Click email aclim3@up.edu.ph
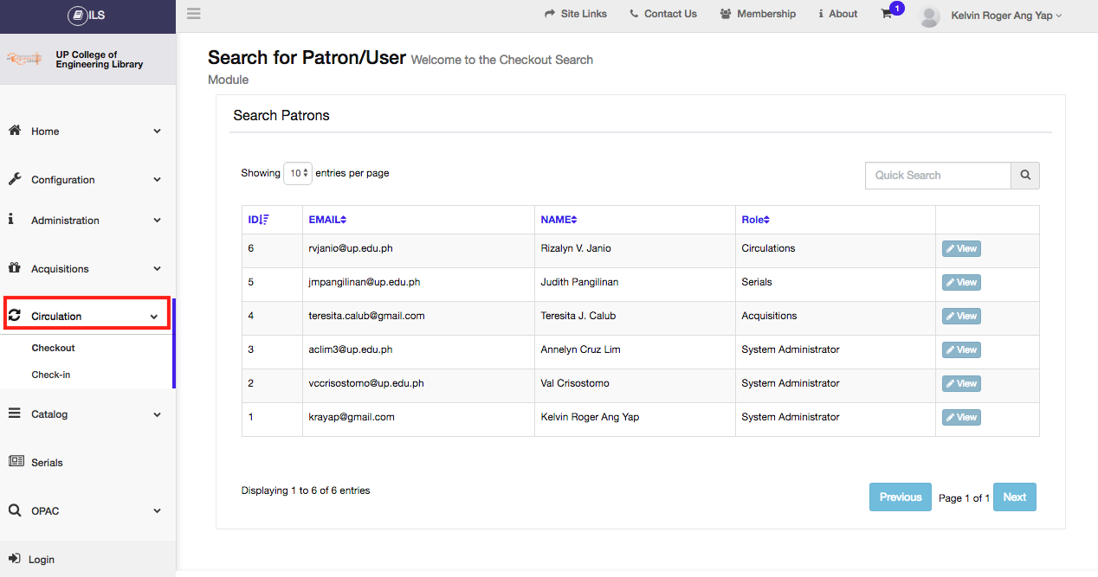The image size is (1098, 577). (x=351, y=349)
